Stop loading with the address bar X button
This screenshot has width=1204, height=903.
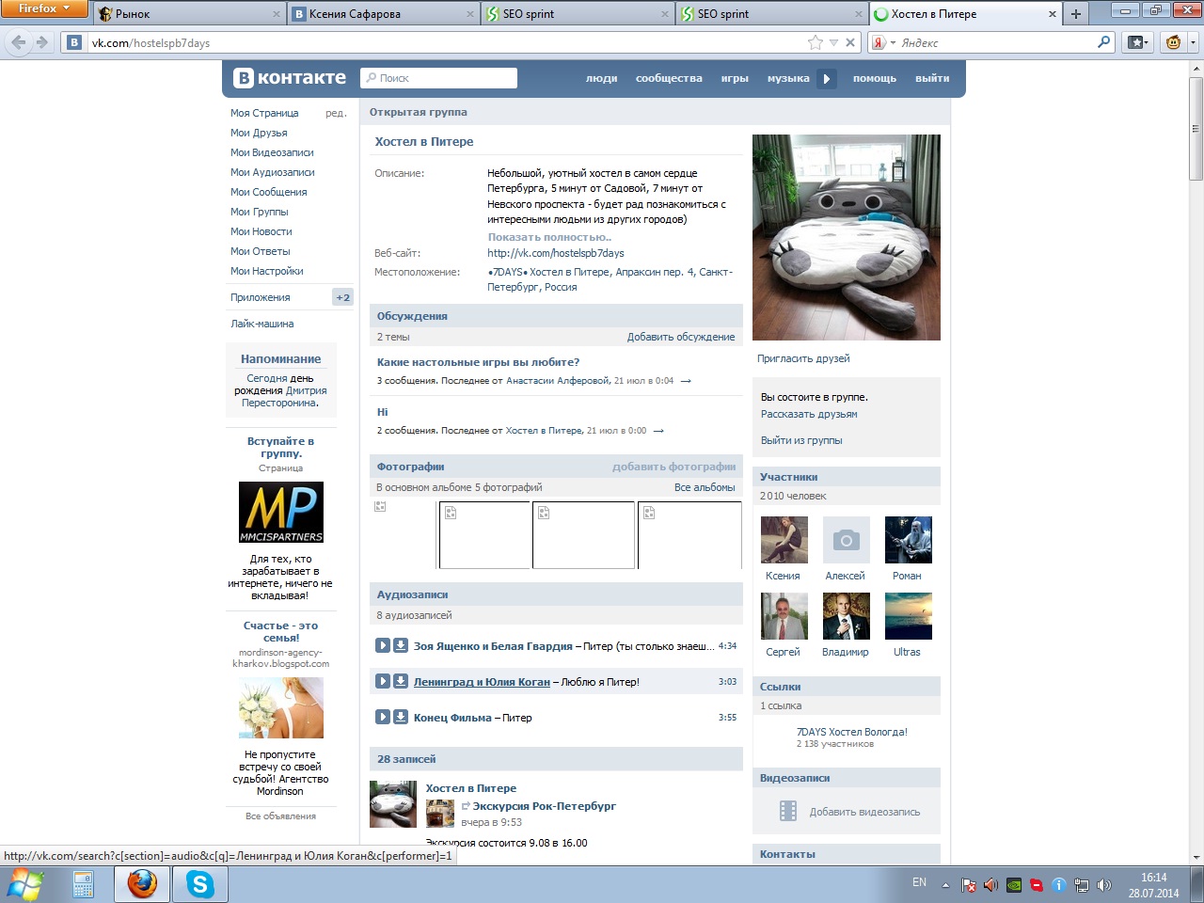(850, 42)
